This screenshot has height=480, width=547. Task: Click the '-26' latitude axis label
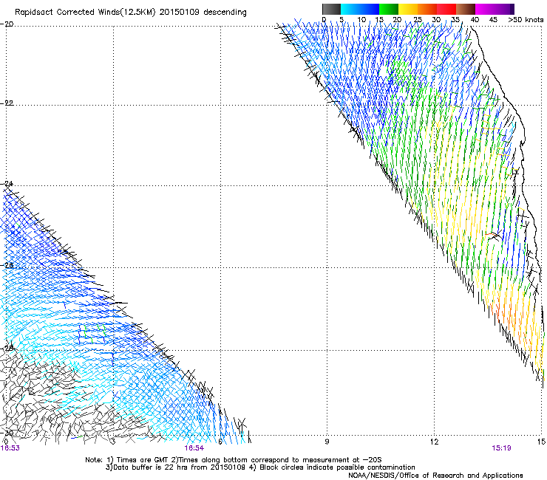7,266
